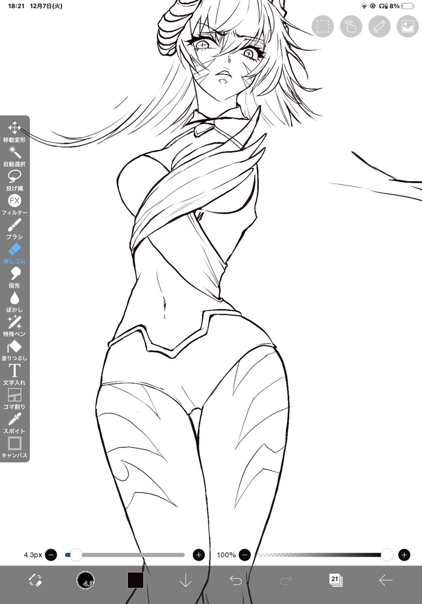Redo the undone stroke
This screenshot has height=604, width=422.
(286, 580)
